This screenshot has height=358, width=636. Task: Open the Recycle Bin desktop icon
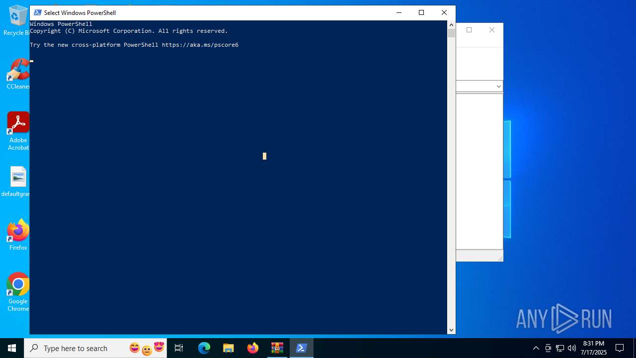[18, 20]
